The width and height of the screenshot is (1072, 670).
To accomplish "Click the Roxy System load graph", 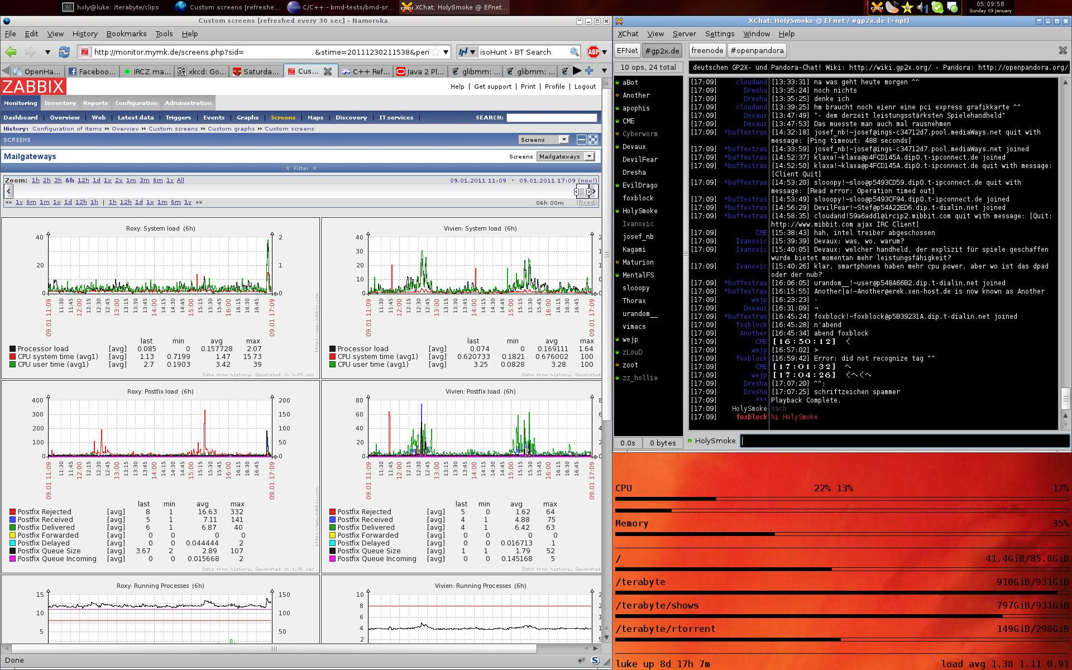I will (x=160, y=298).
